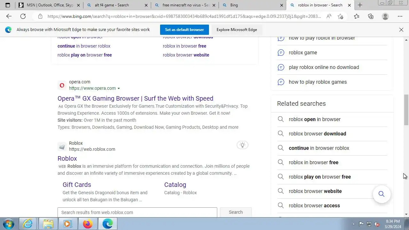Click Microsoft Edge taskbar icon
409x230 pixels.
[108, 224]
